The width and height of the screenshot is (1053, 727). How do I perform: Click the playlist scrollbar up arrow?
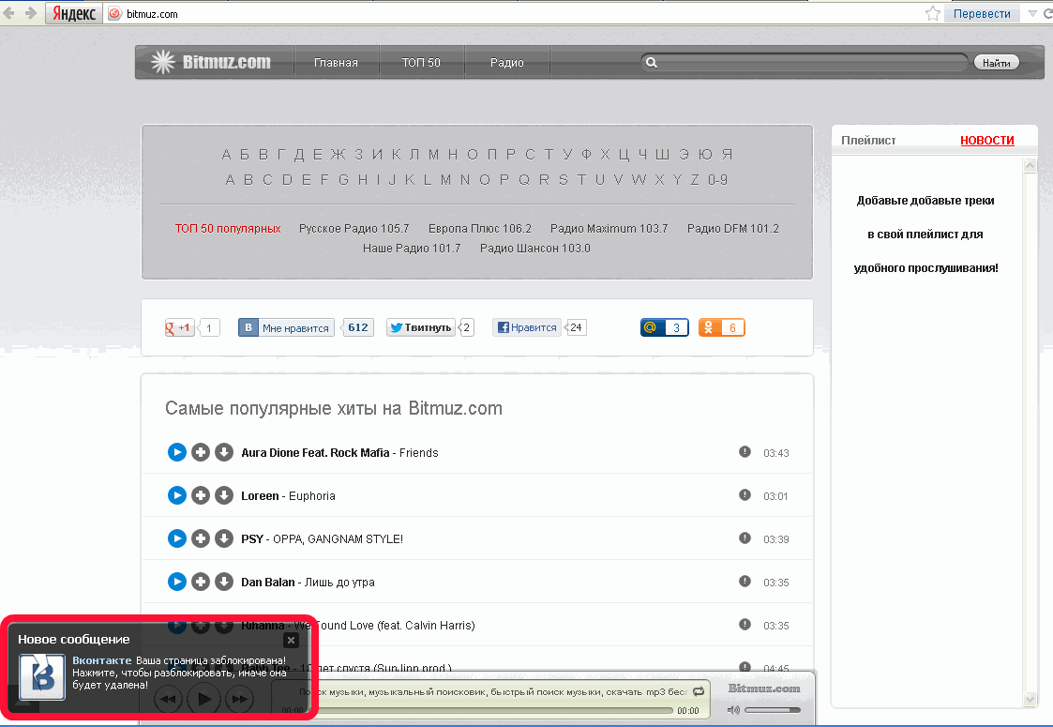1030,165
